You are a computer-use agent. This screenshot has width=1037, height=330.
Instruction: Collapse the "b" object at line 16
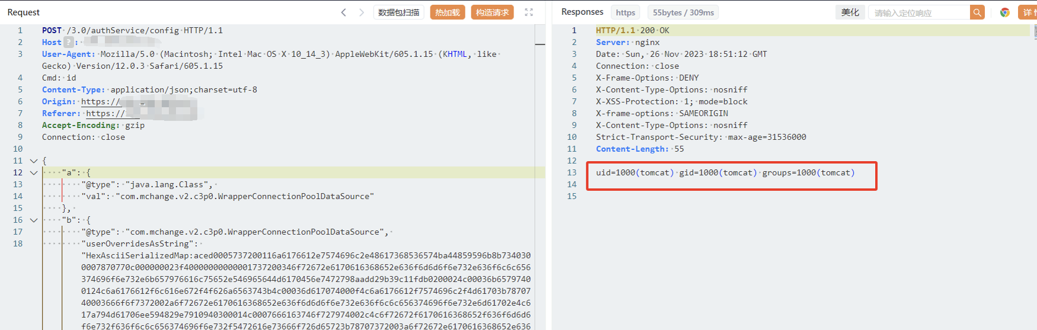34,220
